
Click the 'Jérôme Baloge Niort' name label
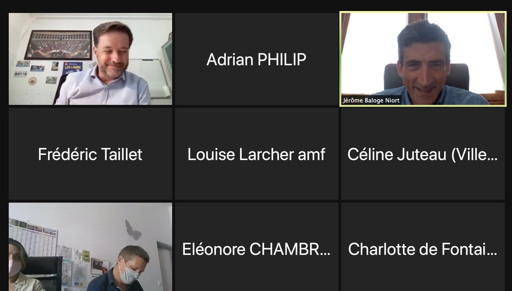[x=371, y=101]
